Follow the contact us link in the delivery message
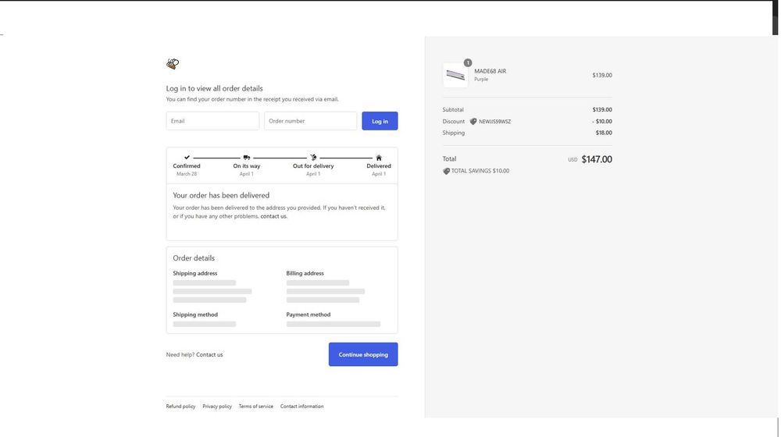The image size is (781, 437). click(273, 216)
